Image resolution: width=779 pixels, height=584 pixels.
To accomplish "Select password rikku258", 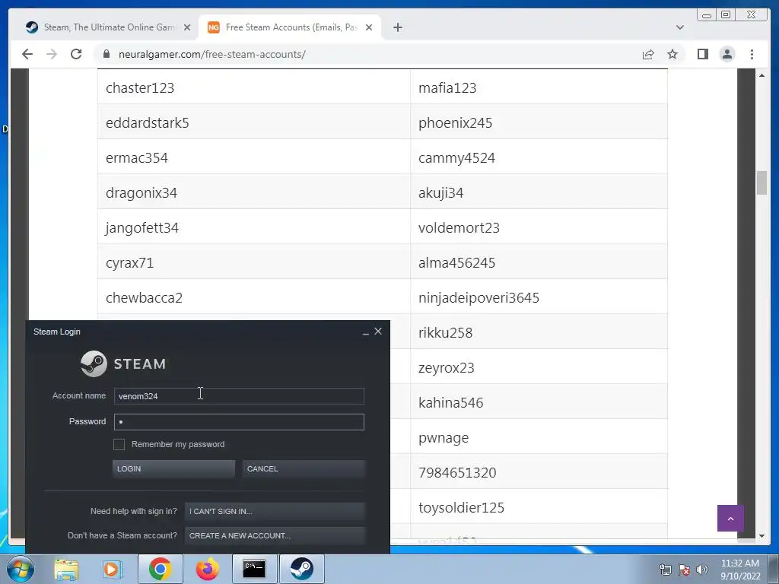I will [445, 333].
